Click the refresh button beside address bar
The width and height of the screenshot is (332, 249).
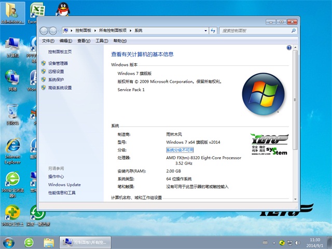[x=213, y=31]
